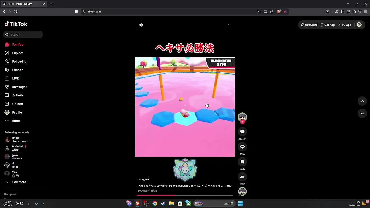Select TikTok - Make Your Day tab
The width and height of the screenshot is (370, 208).
pyautogui.click(x=24, y=4)
